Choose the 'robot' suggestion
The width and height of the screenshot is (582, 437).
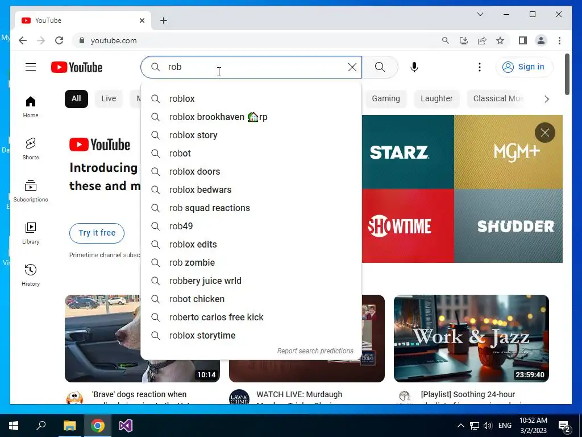[251, 154]
